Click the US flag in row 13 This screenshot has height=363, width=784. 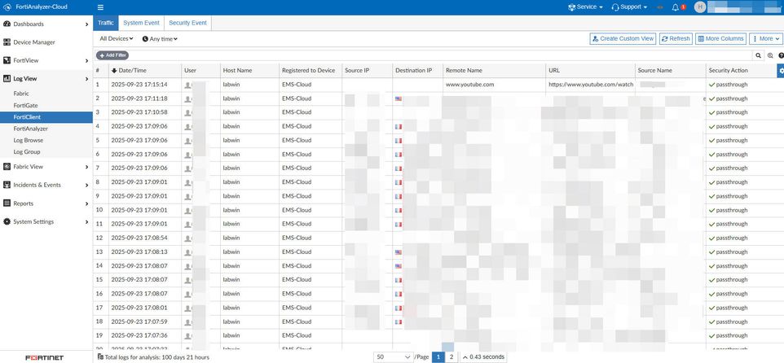[x=399, y=252]
